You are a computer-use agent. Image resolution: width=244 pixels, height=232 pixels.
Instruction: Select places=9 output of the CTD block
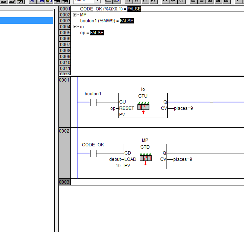[183, 159]
